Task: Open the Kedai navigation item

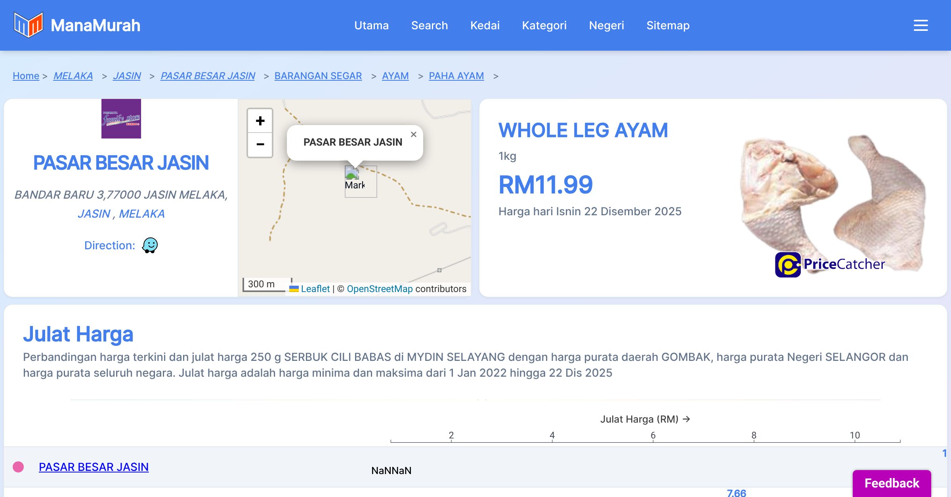Action: (x=485, y=25)
